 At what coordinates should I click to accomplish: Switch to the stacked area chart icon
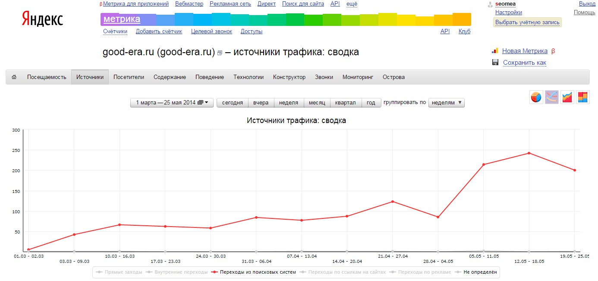(x=567, y=97)
